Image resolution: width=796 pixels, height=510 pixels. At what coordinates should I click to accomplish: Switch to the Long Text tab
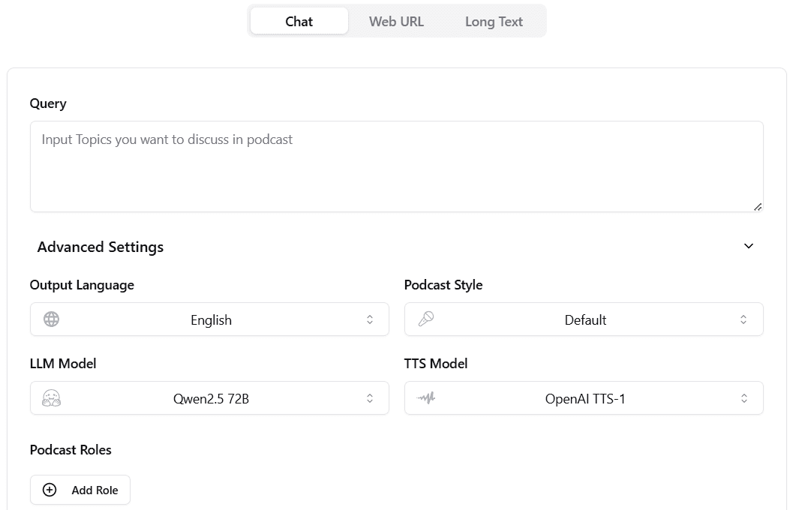click(x=494, y=22)
